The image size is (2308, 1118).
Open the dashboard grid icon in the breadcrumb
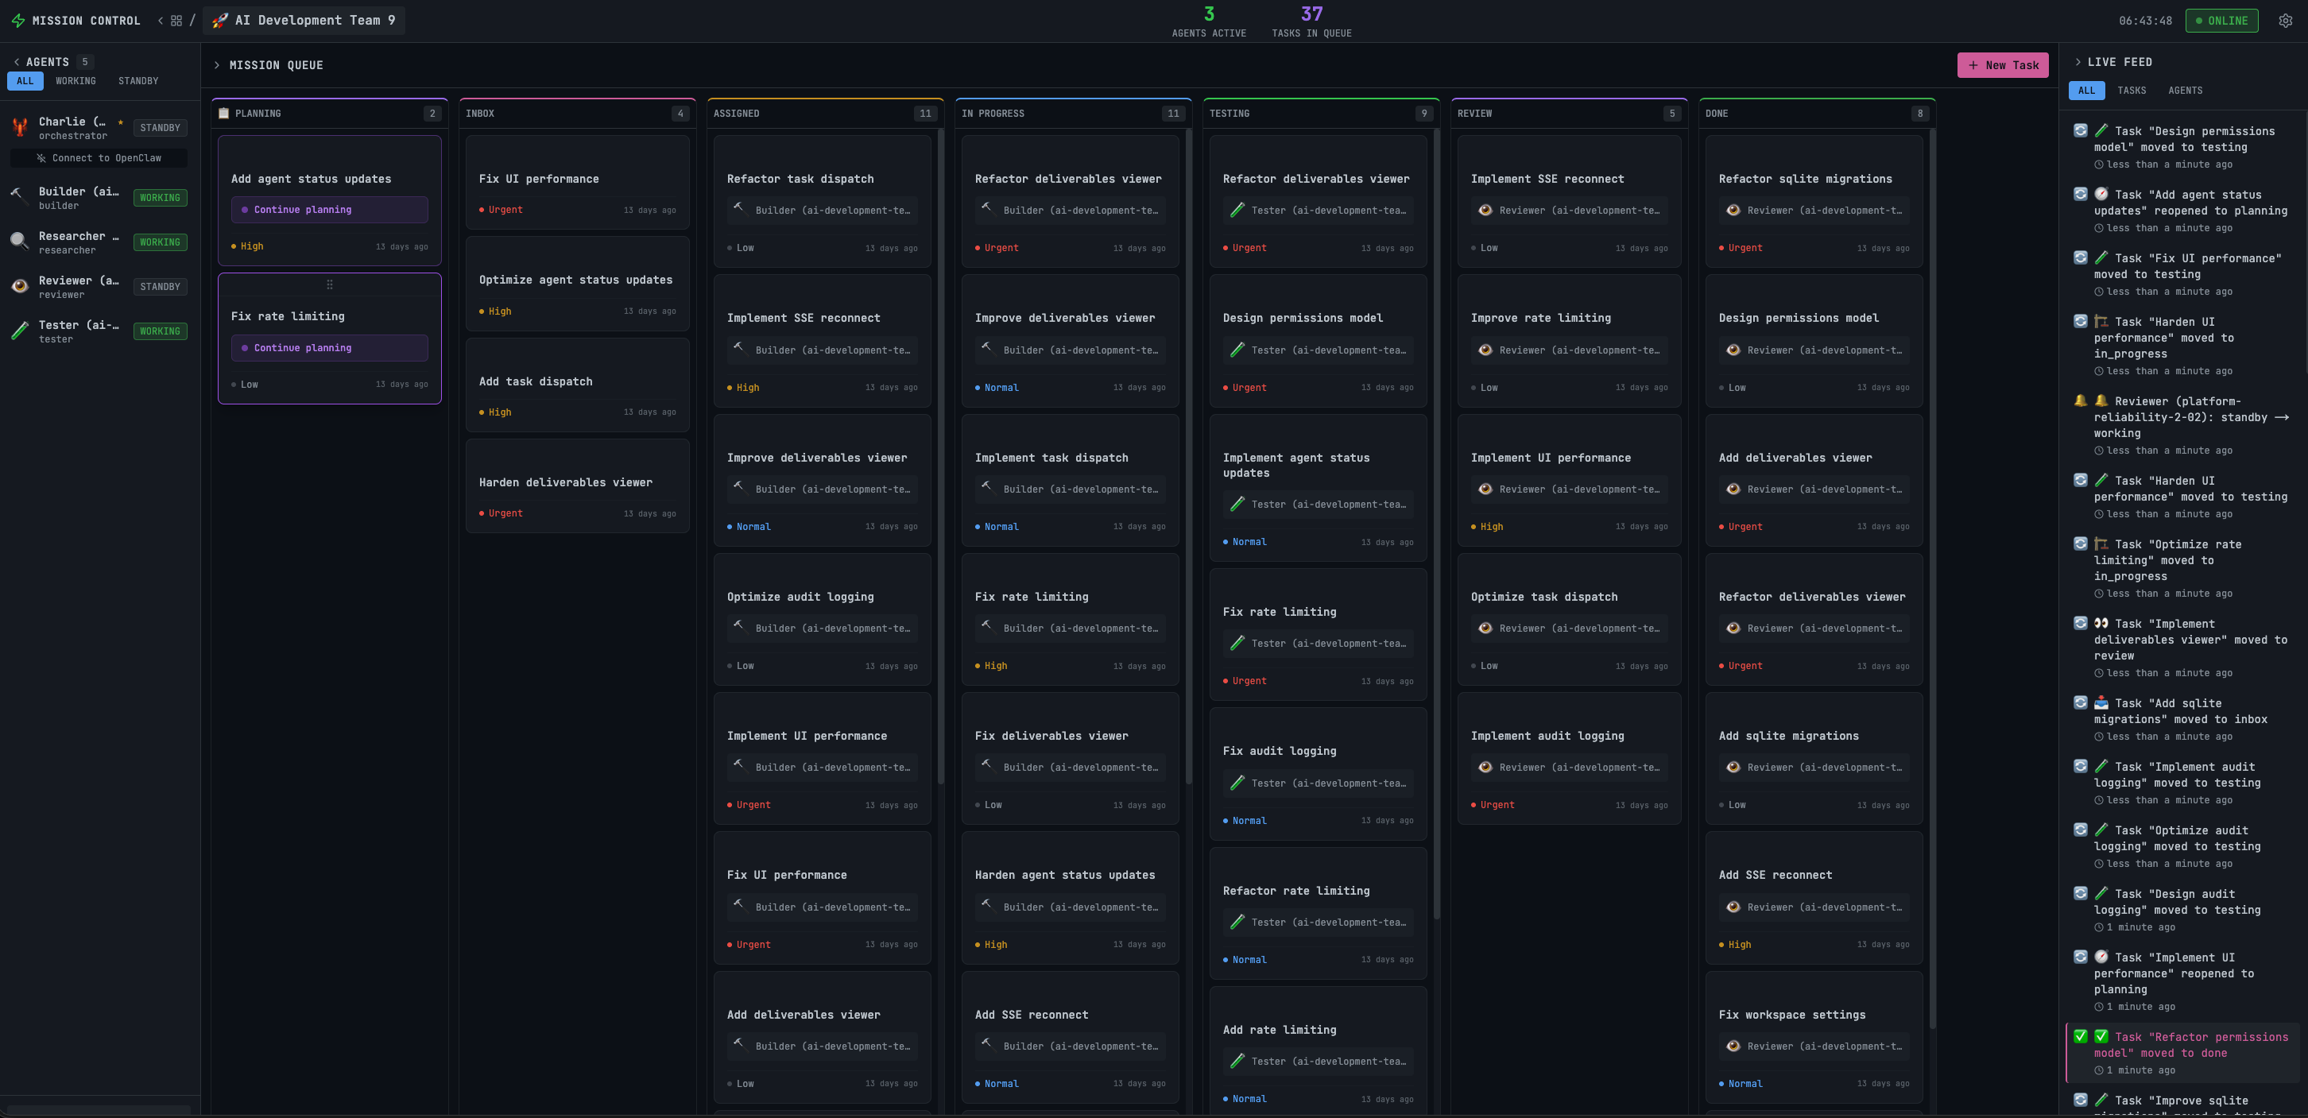tap(176, 20)
